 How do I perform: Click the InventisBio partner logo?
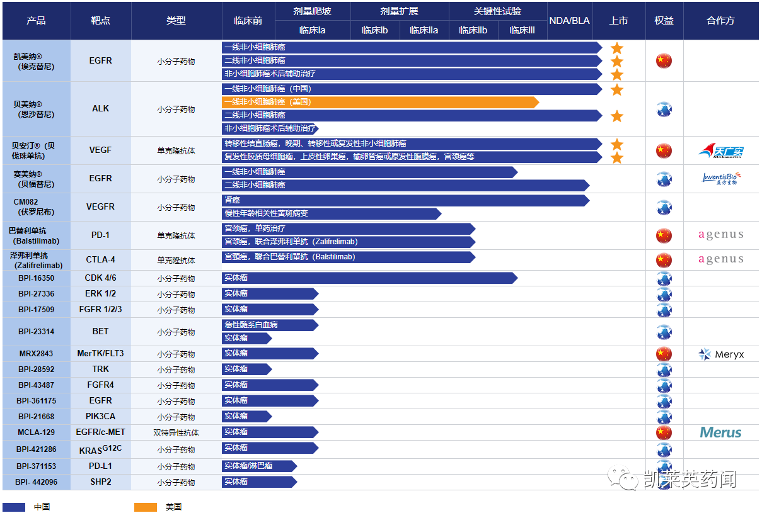click(721, 179)
